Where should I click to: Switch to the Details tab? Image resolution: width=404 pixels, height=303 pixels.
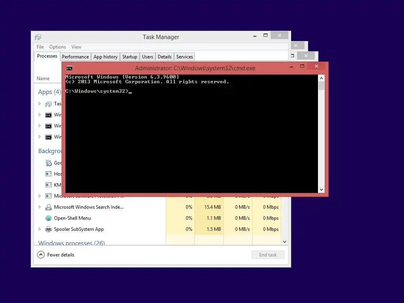pyautogui.click(x=165, y=57)
